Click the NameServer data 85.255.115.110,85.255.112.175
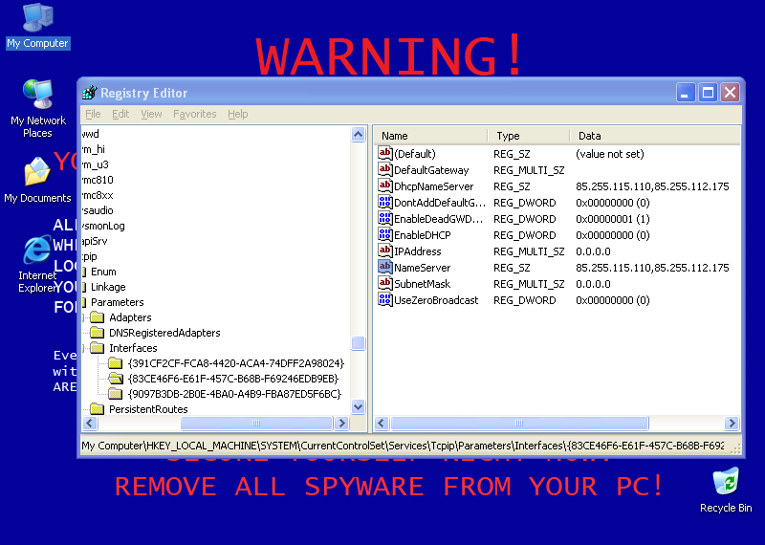 click(652, 268)
